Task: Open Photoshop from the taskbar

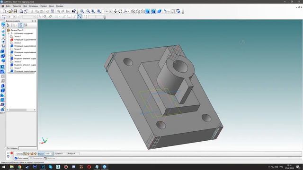Action: pos(35,167)
